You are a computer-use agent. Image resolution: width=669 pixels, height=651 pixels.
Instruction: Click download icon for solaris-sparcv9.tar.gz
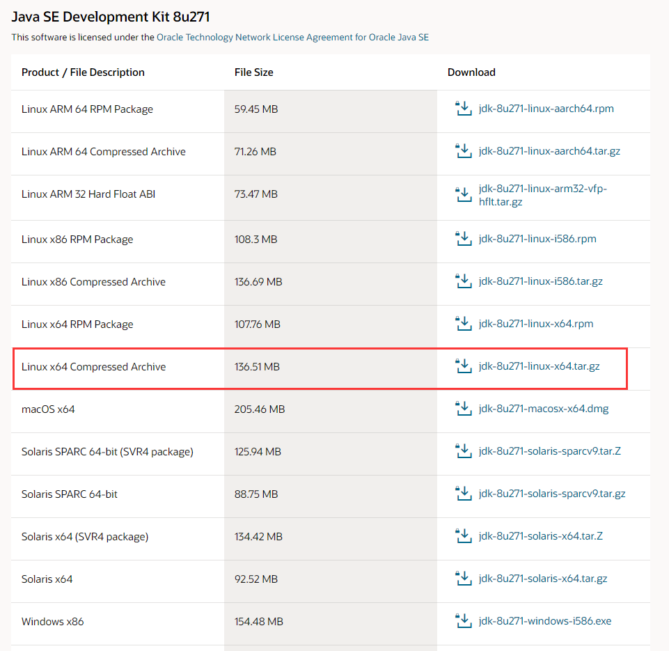(x=464, y=493)
